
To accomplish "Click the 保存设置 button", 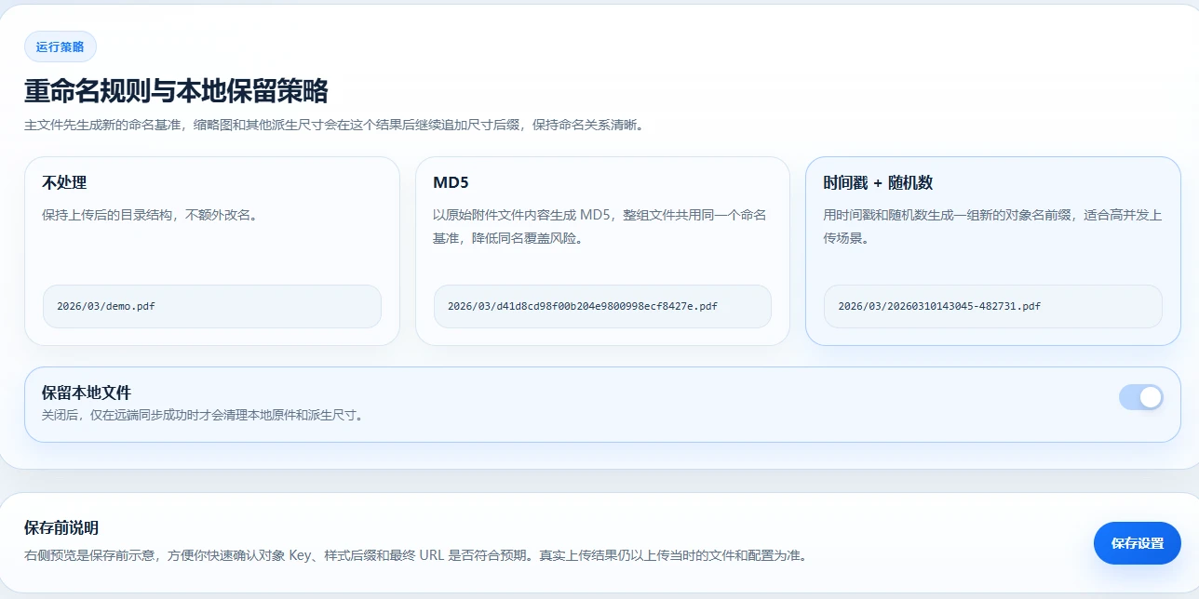I will tap(1137, 543).
